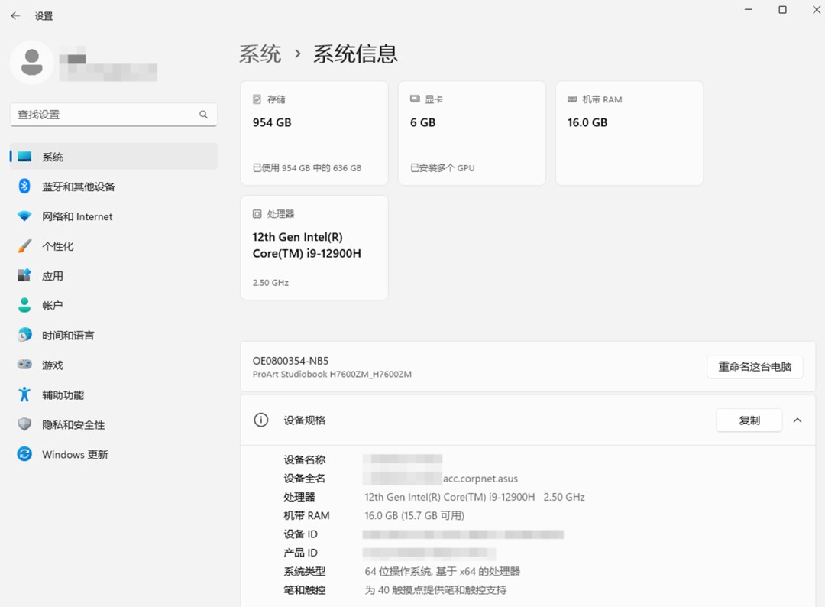
Task: Click the user profile avatar picture
Action: pos(31,62)
